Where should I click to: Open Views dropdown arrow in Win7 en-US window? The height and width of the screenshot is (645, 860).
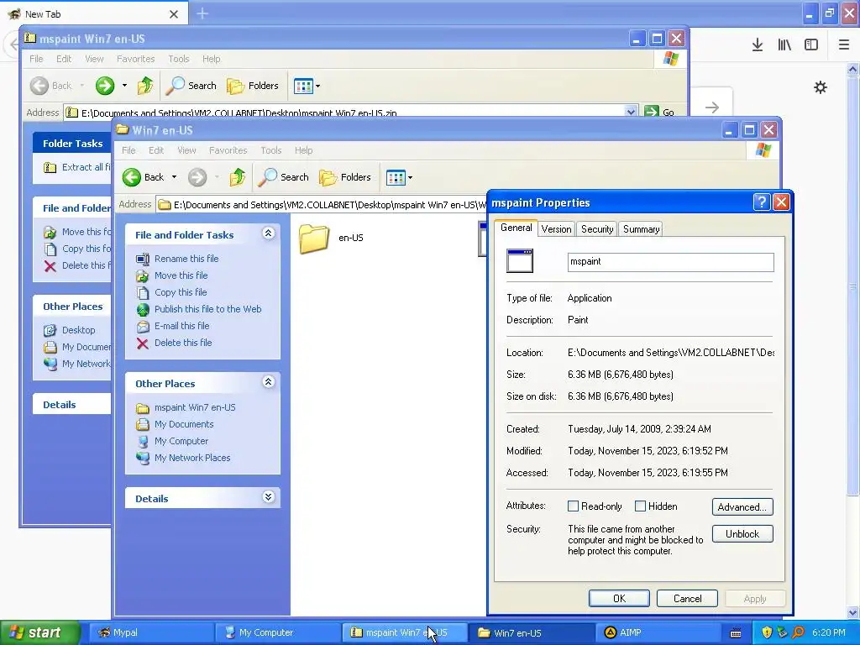(410, 178)
